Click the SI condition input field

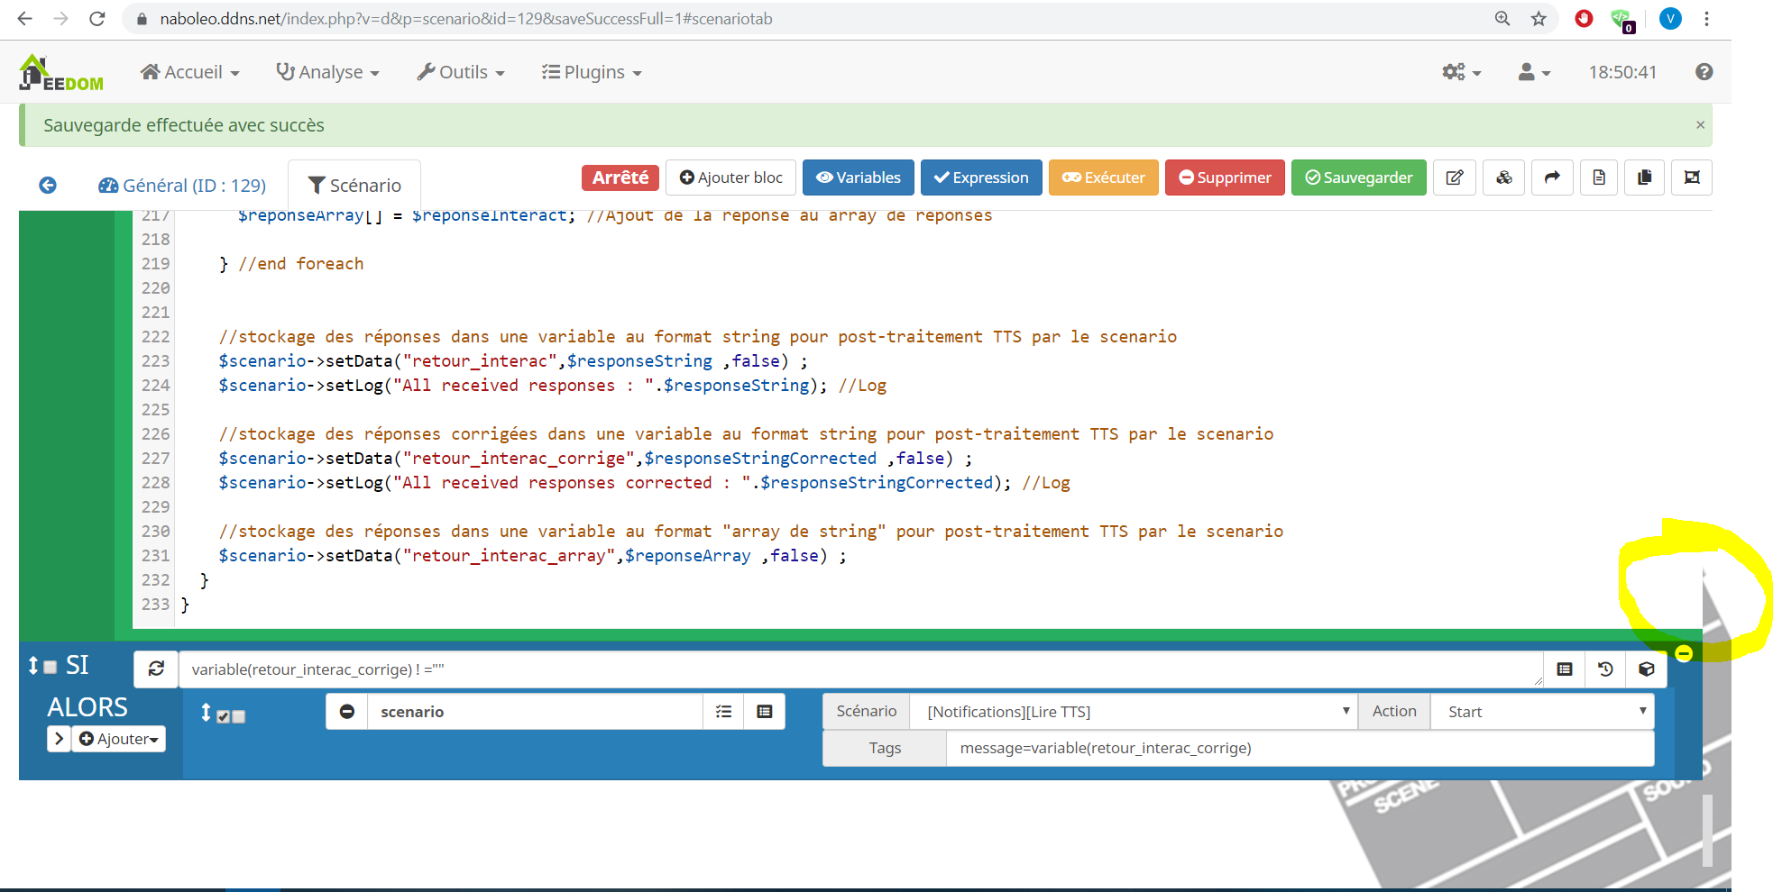[861, 669]
